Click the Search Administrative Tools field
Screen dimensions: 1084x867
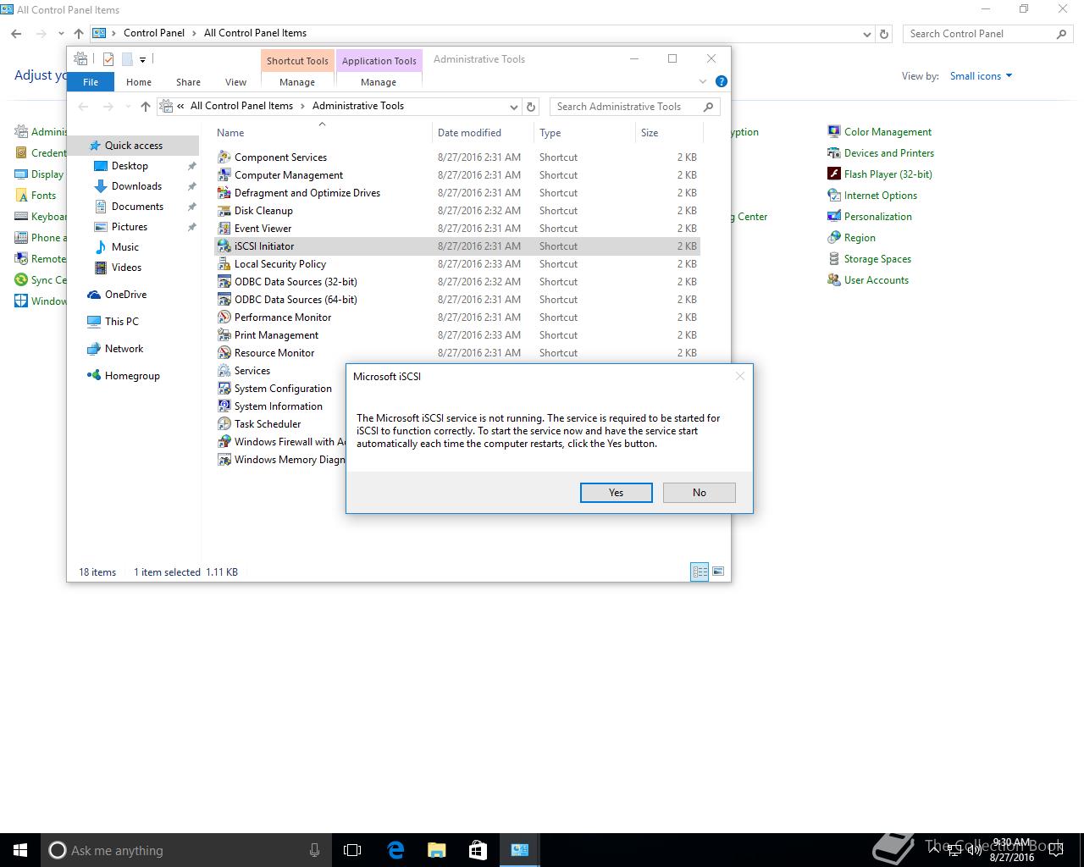click(635, 107)
